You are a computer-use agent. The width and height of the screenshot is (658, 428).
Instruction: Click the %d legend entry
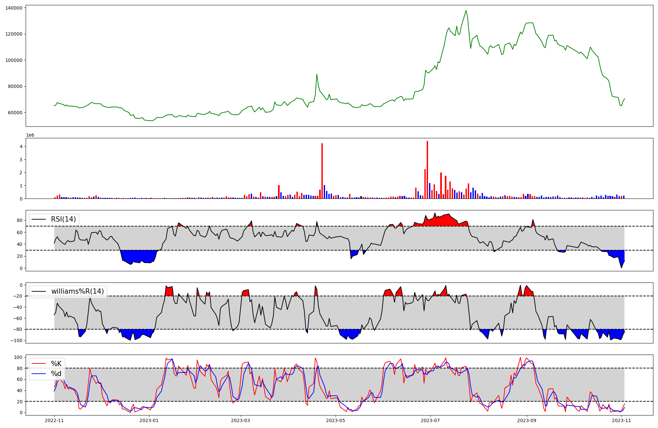(56, 374)
